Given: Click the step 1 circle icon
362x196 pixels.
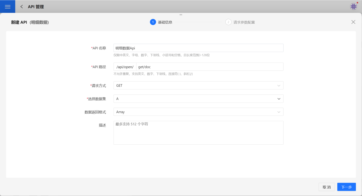Looking at the screenshot, I should [153, 22].
